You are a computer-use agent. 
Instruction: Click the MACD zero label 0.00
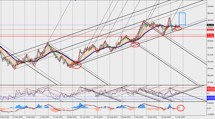[209, 108]
